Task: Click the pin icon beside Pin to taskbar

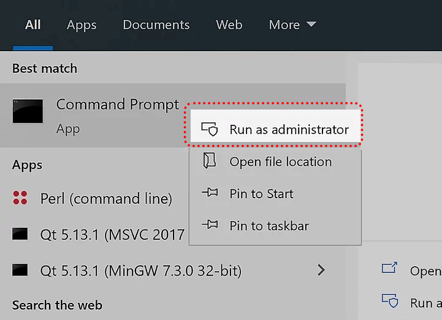Action: pyautogui.click(x=210, y=226)
